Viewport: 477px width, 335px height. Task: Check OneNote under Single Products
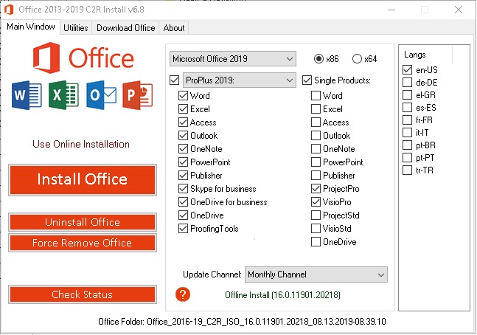(x=316, y=149)
